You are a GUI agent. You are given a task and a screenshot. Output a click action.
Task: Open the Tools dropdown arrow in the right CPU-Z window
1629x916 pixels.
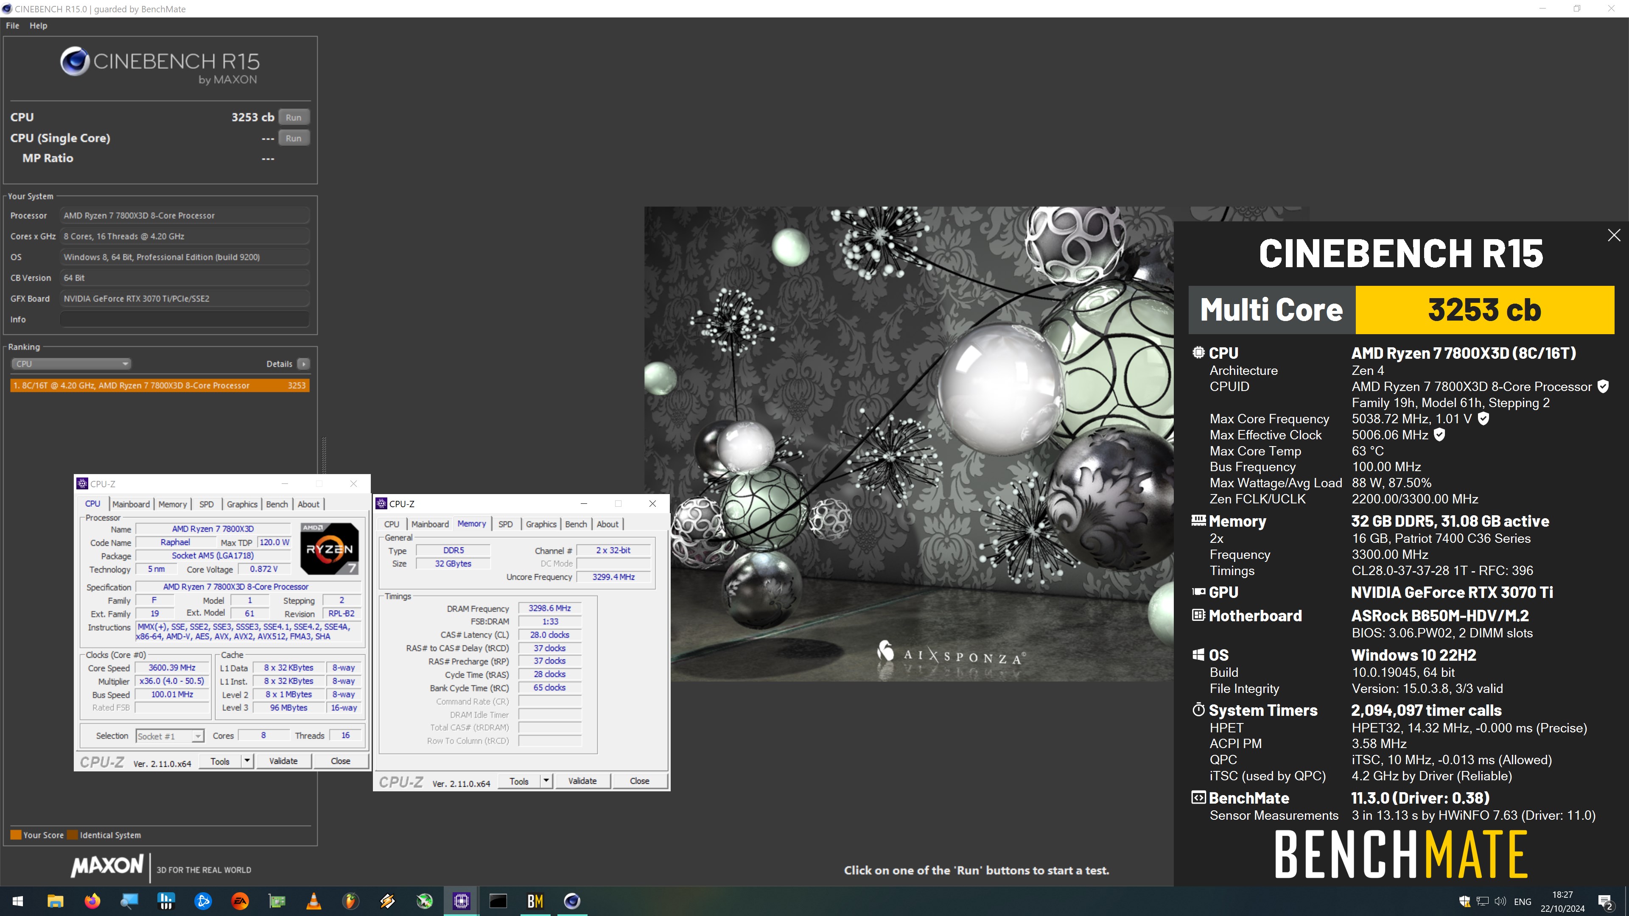point(546,781)
